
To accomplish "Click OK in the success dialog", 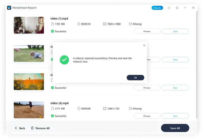I will point(135,78).
